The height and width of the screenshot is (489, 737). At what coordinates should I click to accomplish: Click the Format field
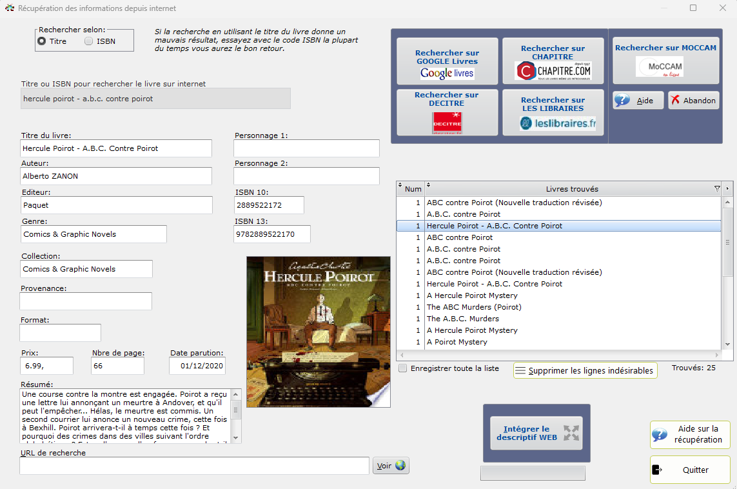tap(60, 332)
